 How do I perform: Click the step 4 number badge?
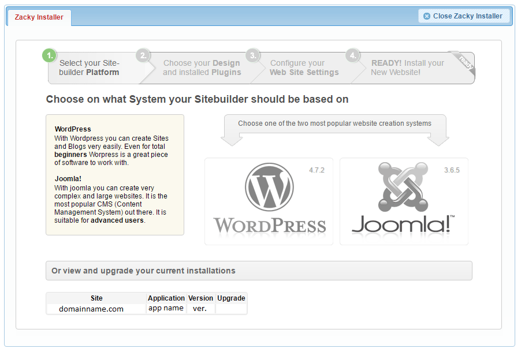[x=352, y=55]
